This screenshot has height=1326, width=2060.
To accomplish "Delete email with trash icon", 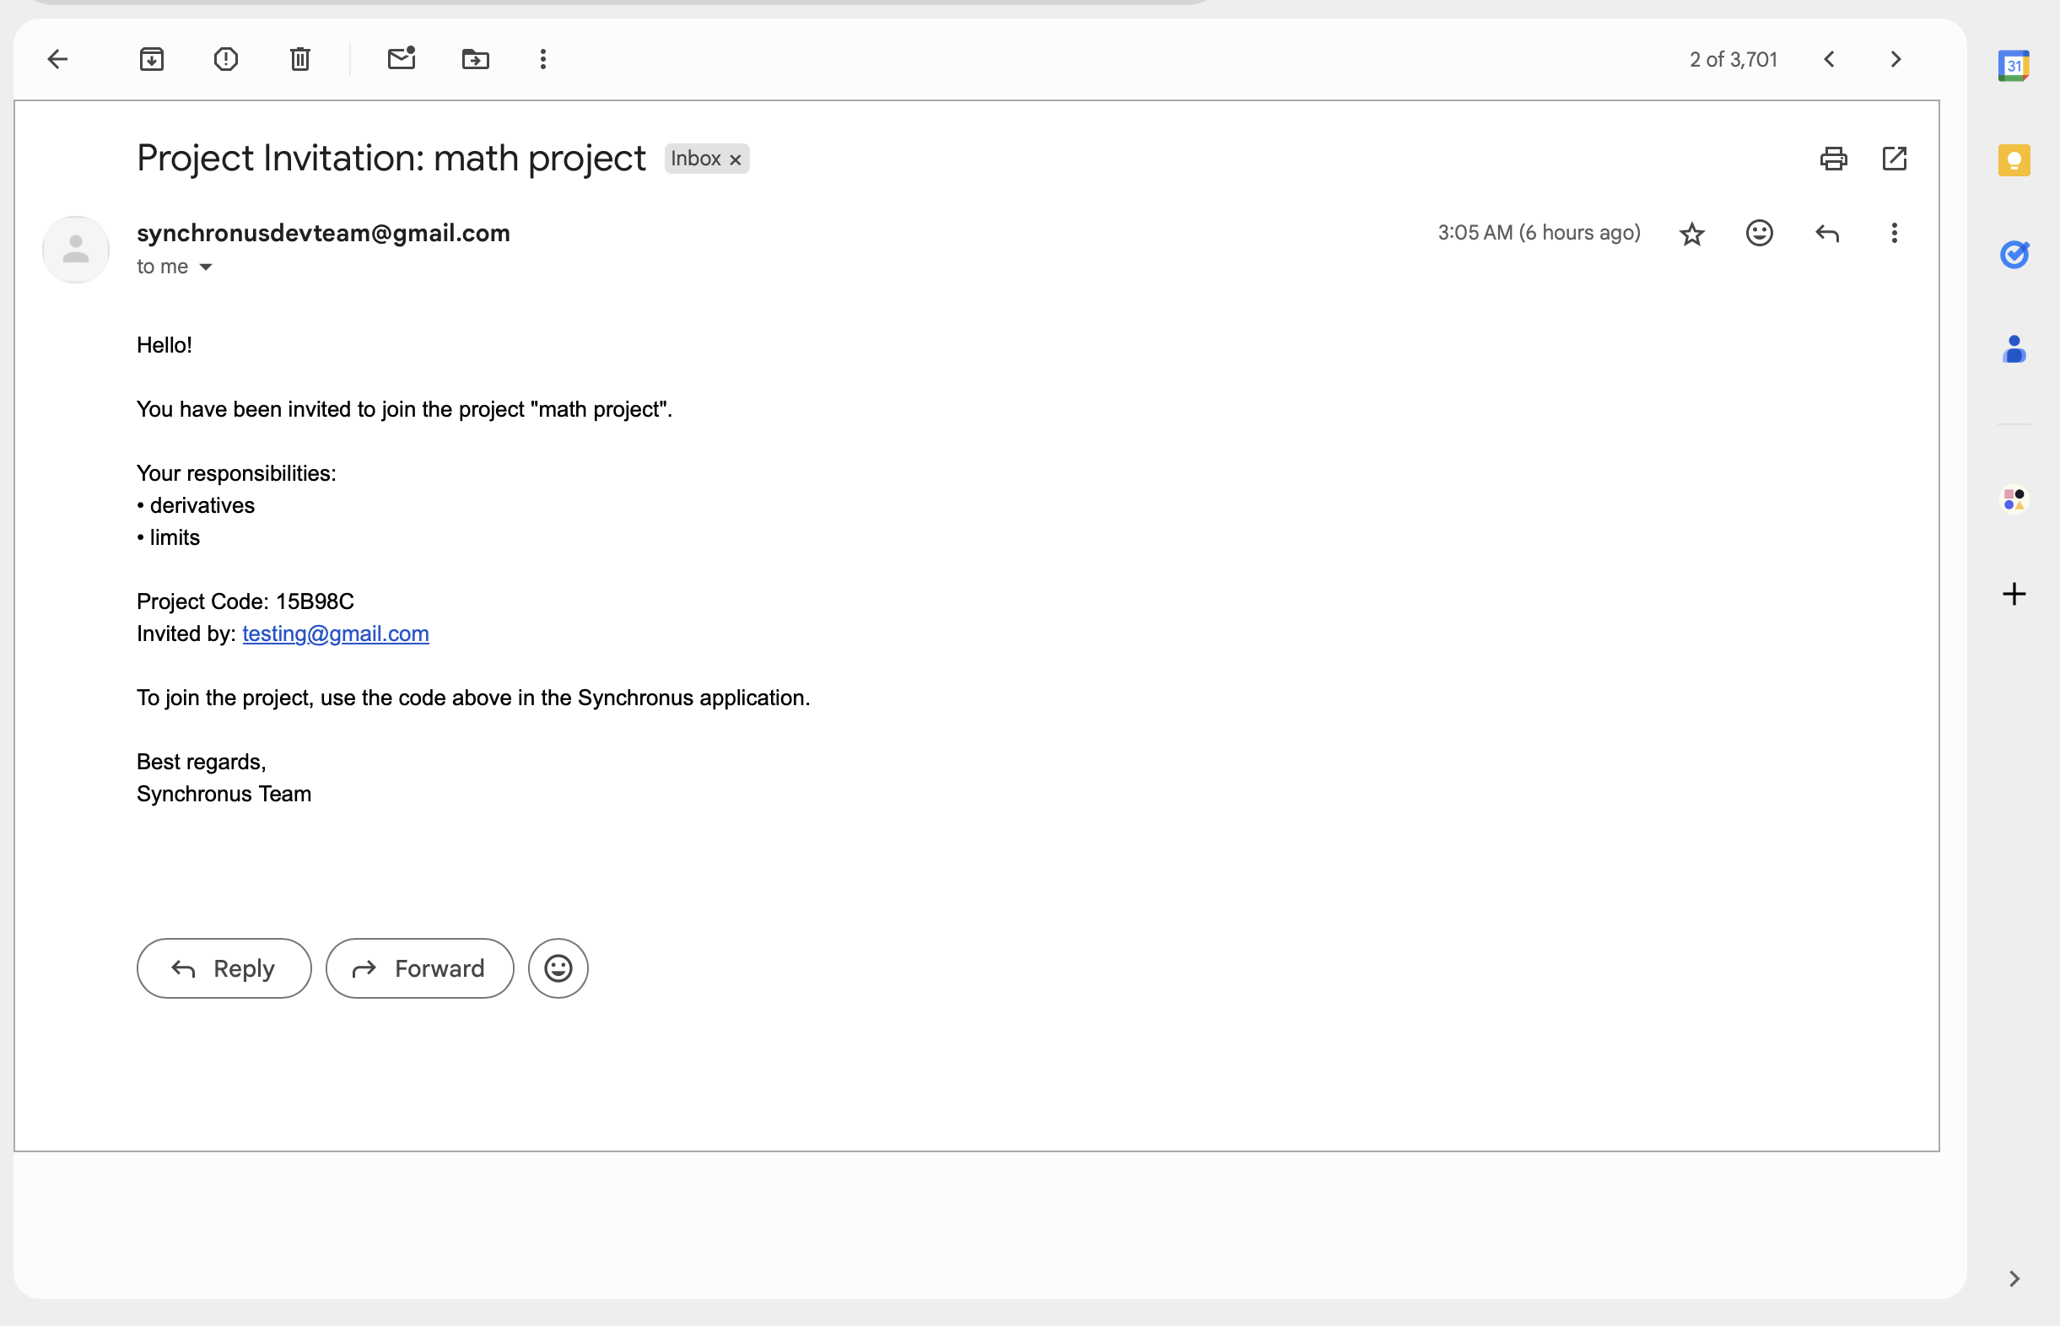I will [x=299, y=59].
